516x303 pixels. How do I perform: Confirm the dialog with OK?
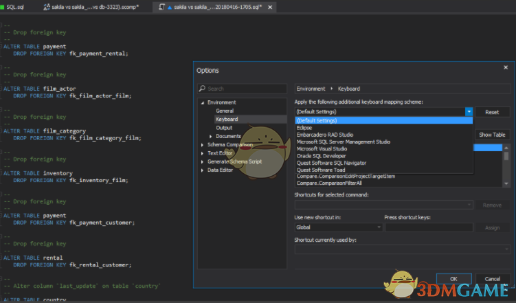click(453, 278)
